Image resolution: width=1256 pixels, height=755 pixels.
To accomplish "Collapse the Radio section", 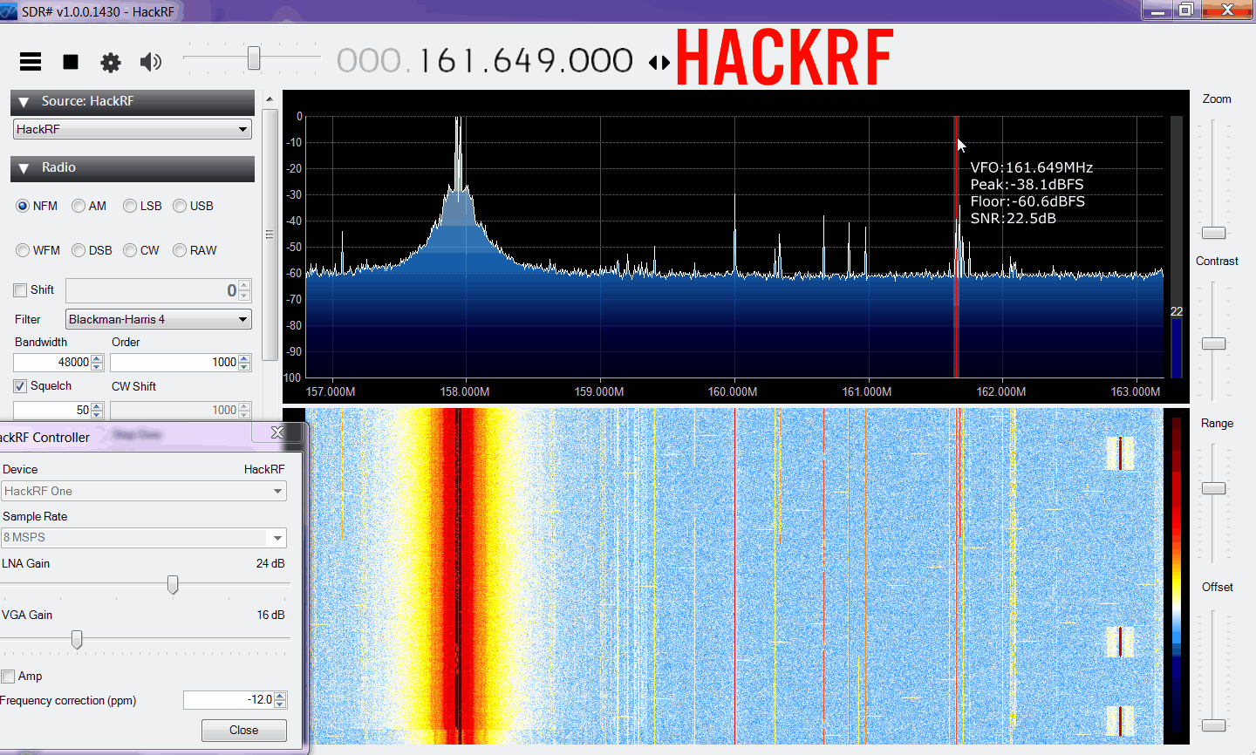I will [24, 168].
